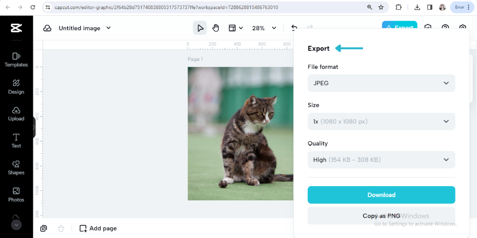Screen dimensions: 477x238
Task: Click the shield check icon
Action: click(x=428, y=27)
